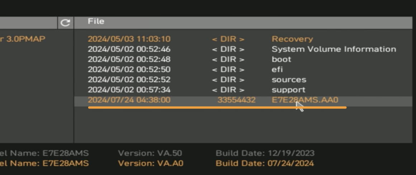
Task: Click the 2024/05/02 00:52:48 timestamp
Action: 129,59
